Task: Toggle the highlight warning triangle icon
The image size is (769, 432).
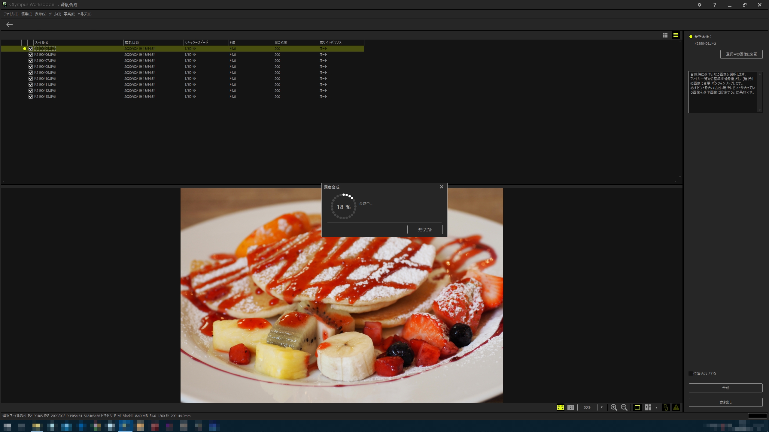Action: pyautogui.click(x=676, y=407)
